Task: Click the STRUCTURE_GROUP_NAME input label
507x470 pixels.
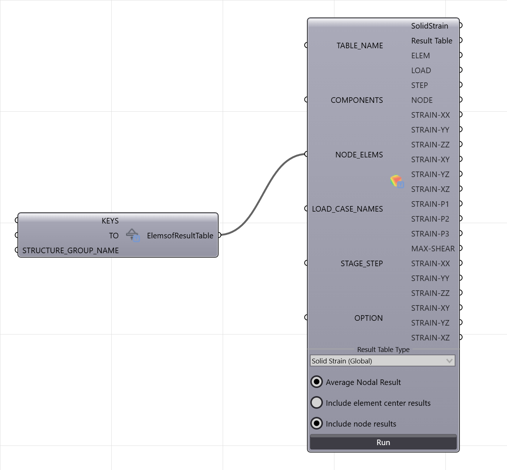Action: click(x=71, y=251)
